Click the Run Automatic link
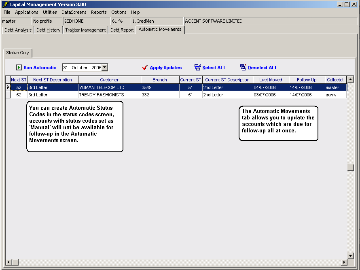Screen dimensions: 360x270 click(40, 68)
